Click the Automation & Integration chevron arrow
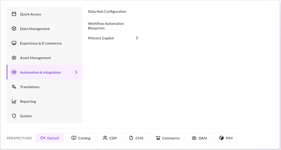 [x=76, y=72]
